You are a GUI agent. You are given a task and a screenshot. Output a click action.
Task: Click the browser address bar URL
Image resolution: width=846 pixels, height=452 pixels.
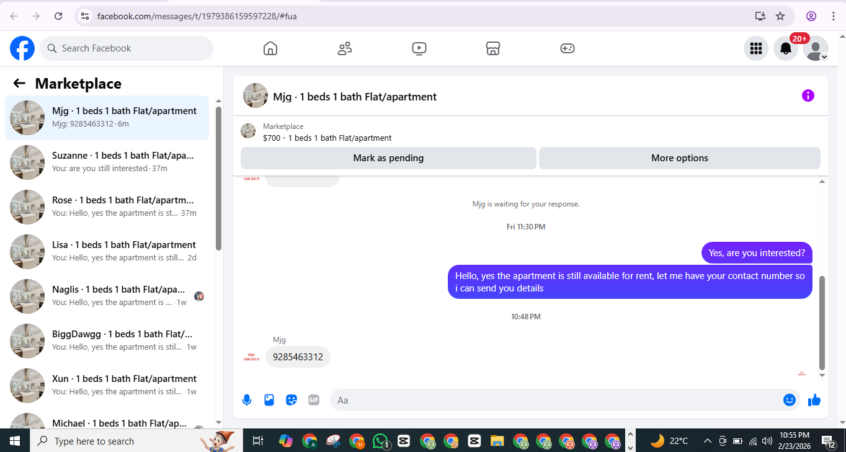[x=197, y=16]
